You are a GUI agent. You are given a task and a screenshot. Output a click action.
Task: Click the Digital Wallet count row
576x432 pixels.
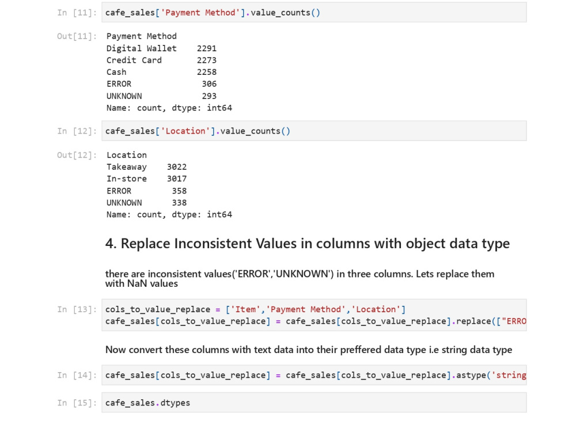coord(161,48)
